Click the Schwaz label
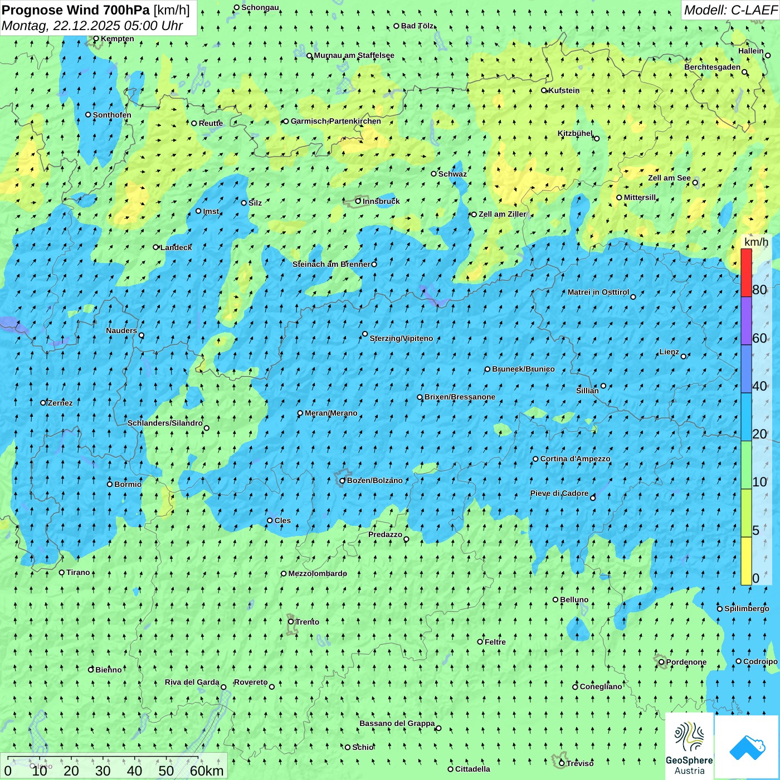780x780 pixels. click(452, 174)
